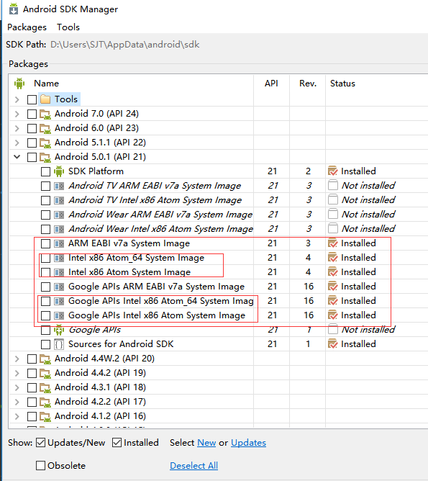Click the SDK Platform android icon

pos(59,171)
